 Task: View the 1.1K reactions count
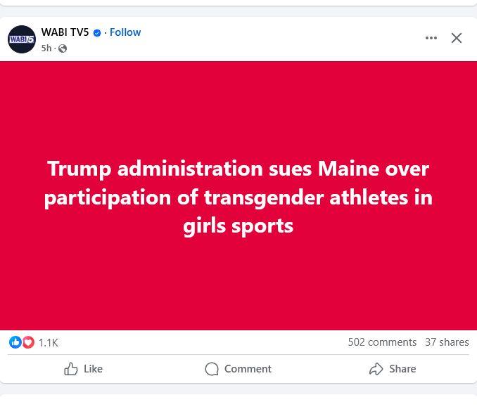pyautogui.click(x=49, y=342)
